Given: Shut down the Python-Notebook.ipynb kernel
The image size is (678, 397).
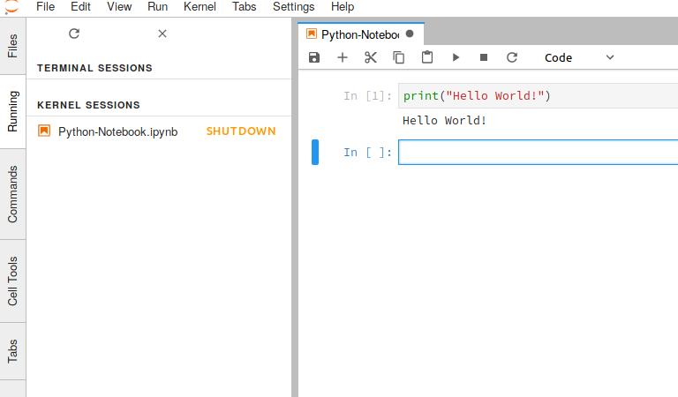Looking at the screenshot, I should point(241,131).
